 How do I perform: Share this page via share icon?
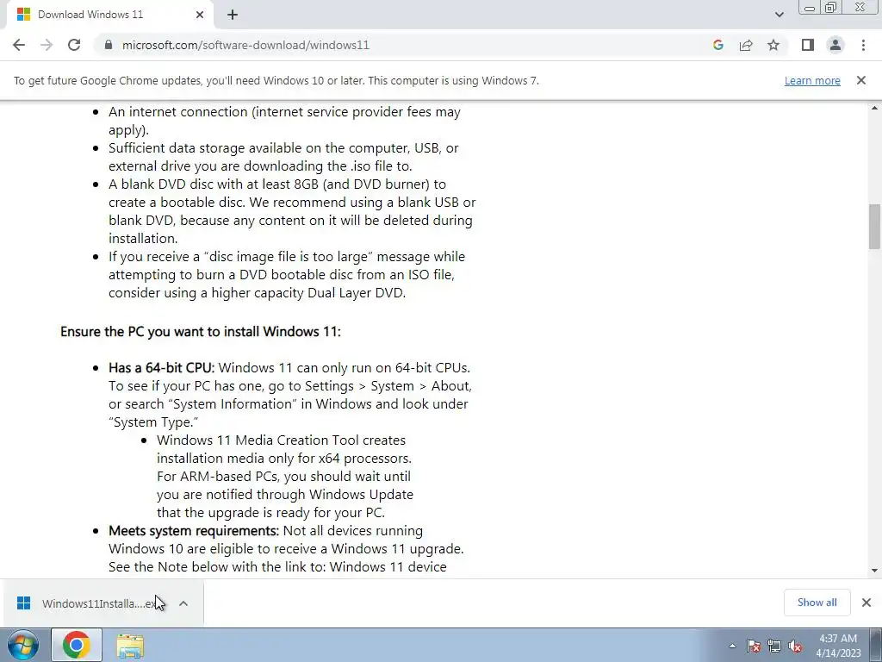(x=746, y=45)
